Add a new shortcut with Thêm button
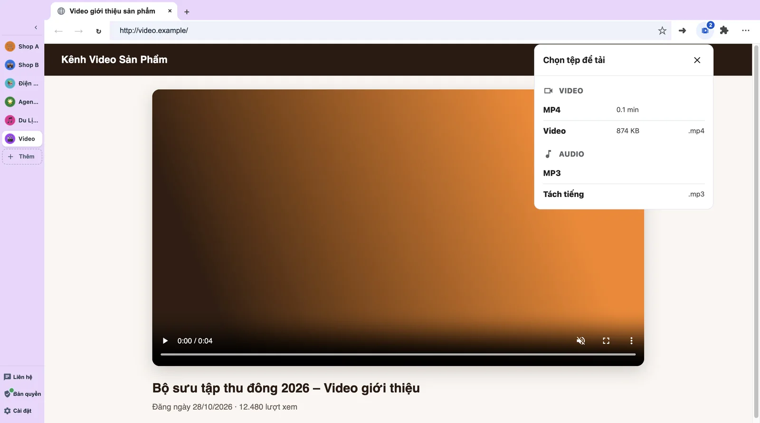The image size is (760, 423). pos(22,157)
